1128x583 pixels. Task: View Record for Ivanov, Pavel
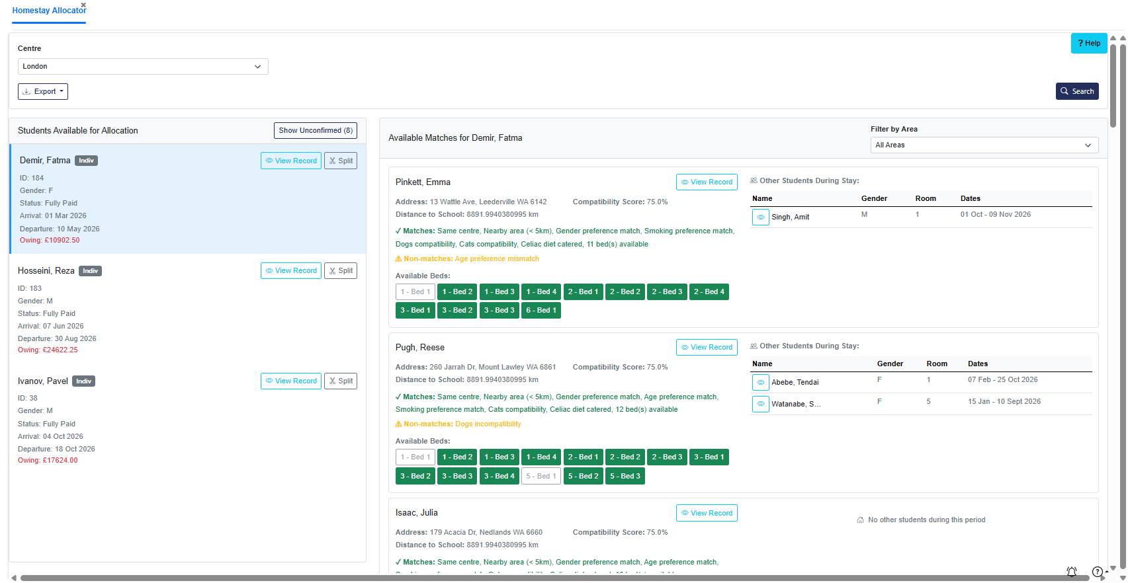coord(291,381)
